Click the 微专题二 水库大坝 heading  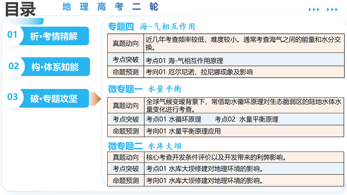tap(145, 146)
